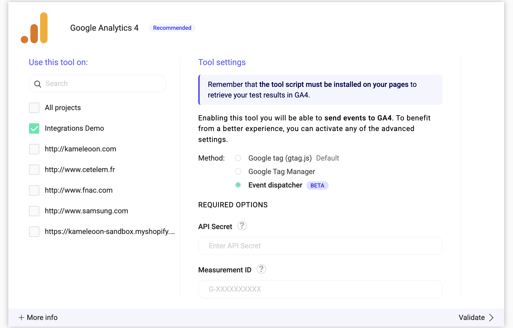Viewport: 513px width, 328px height.
Task: Click the Validate button
Action: (476, 317)
